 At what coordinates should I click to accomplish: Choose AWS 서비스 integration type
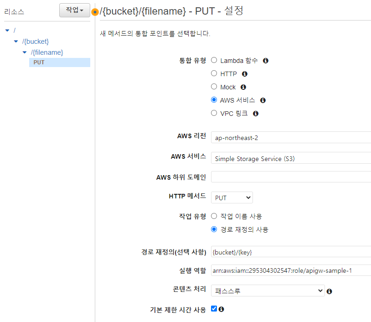click(x=214, y=100)
